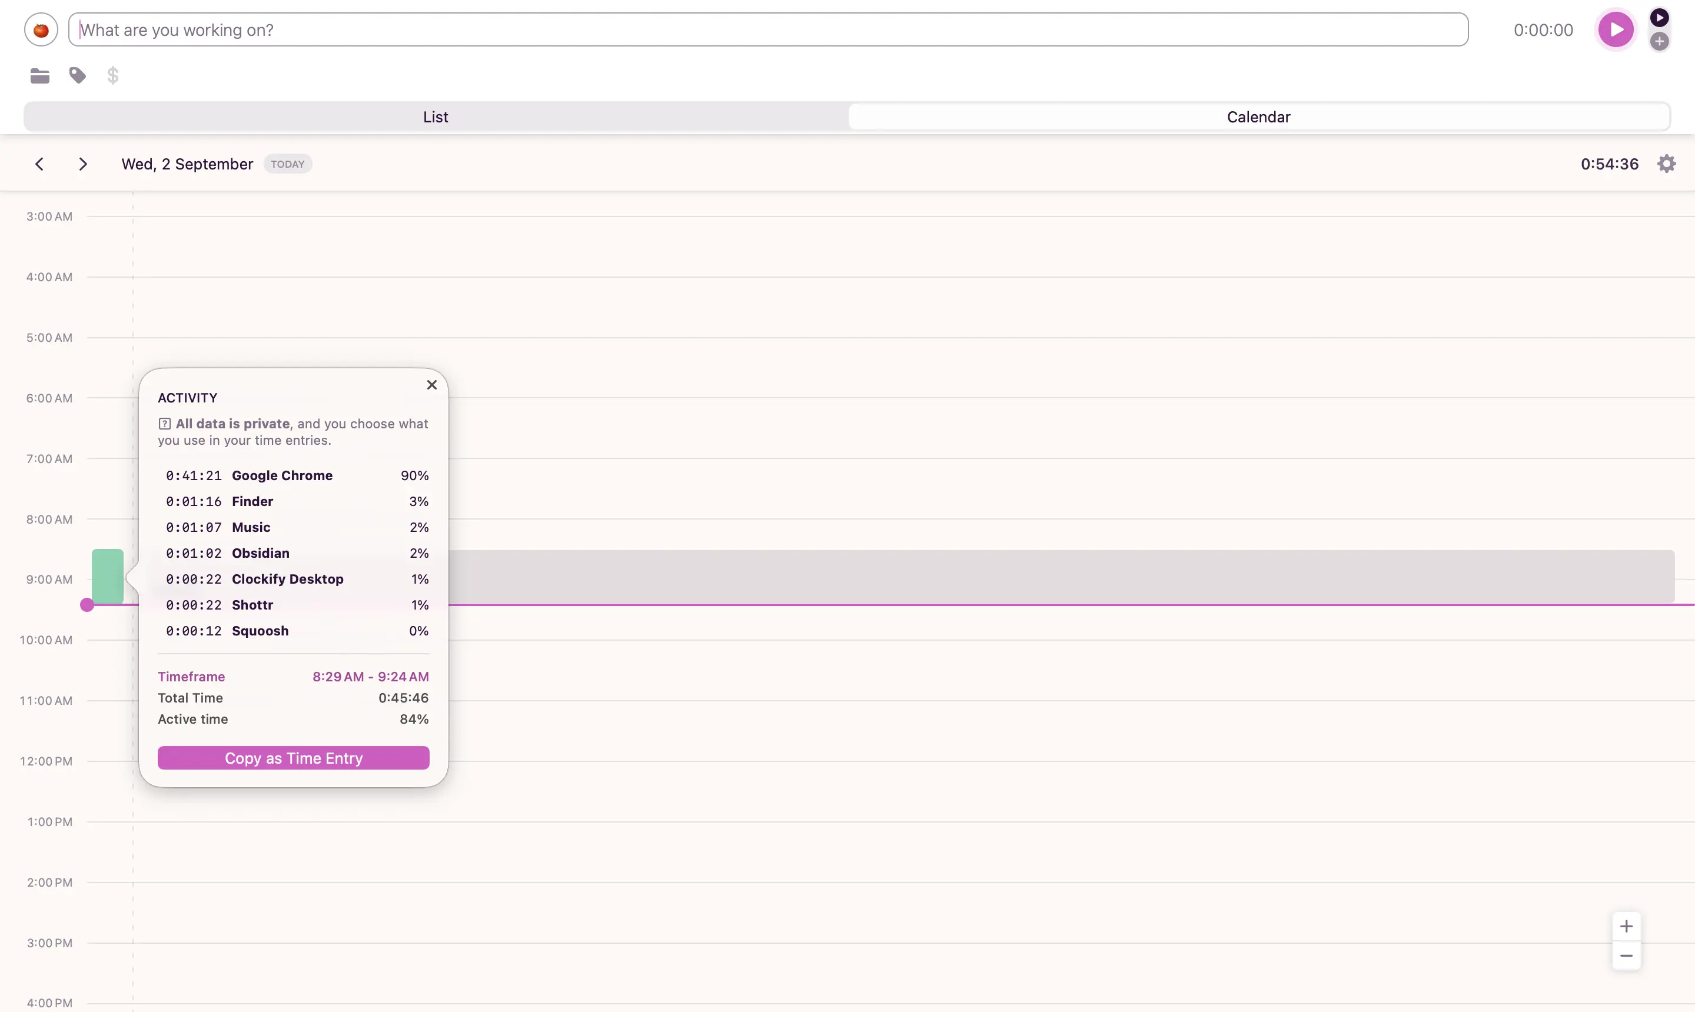The height and width of the screenshot is (1012, 1695).
Task: Select a project with folder icon
Action: 39,76
